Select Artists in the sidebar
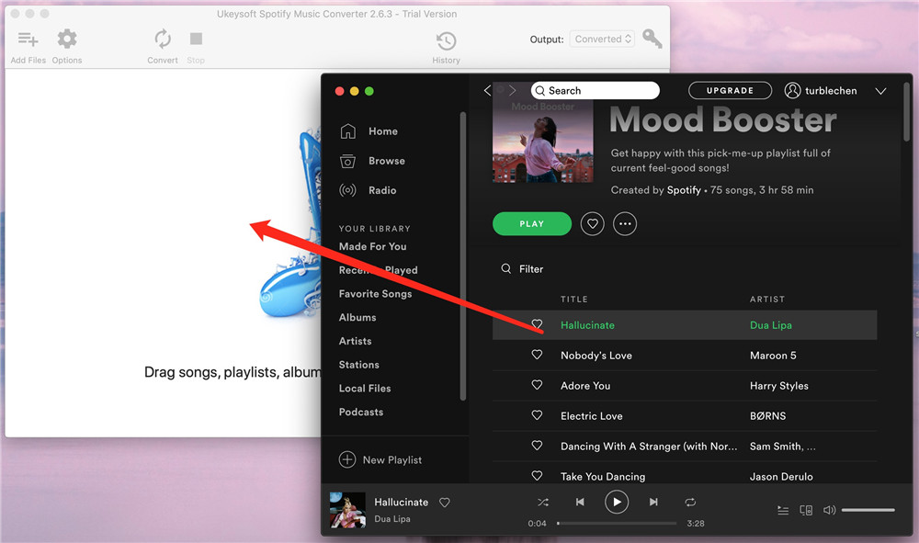 355,341
